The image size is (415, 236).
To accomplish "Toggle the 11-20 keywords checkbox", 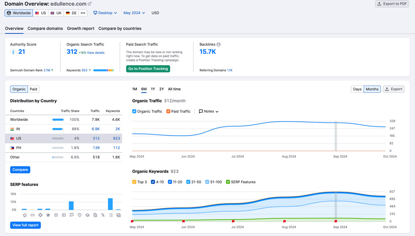I will pos(170,182).
